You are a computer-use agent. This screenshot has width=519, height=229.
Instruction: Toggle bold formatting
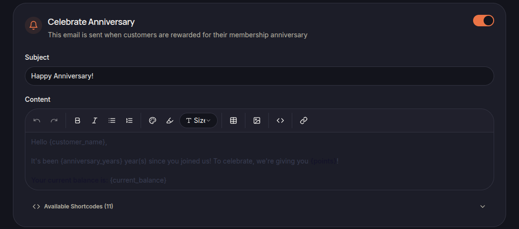[x=77, y=120]
